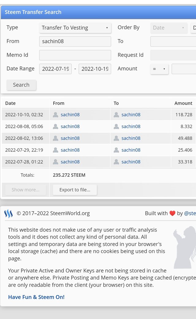Click the To avatar icon in the 2022-08-08 row

pos(116,126)
